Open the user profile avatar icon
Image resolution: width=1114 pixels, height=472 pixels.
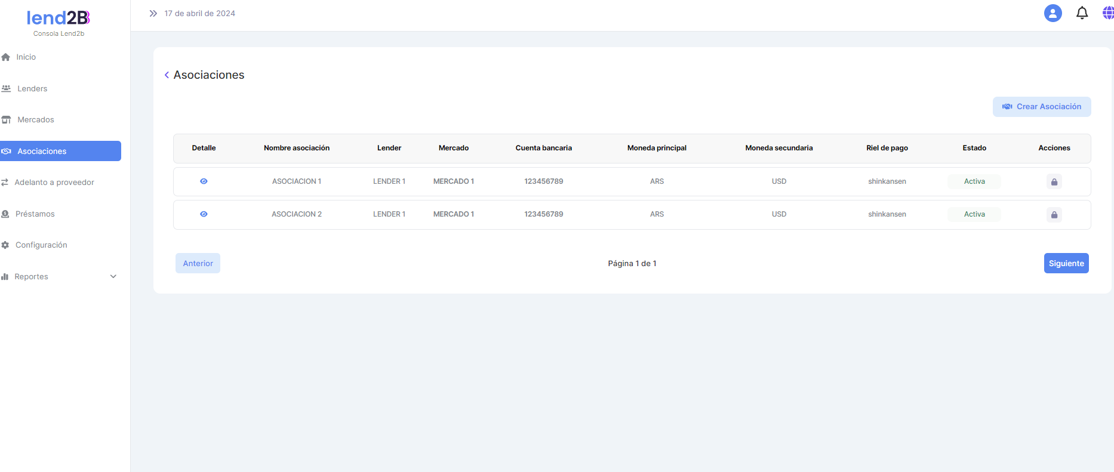(x=1053, y=13)
